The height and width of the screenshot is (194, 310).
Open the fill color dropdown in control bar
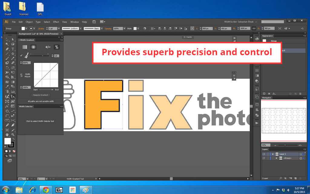(26, 28)
